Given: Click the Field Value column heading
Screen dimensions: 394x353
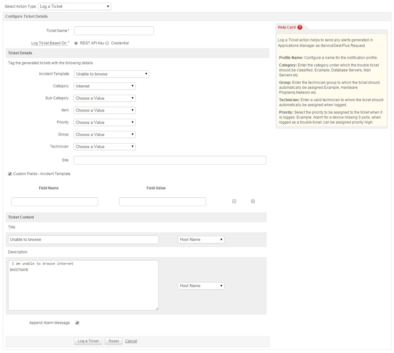Looking at the screenshot, I should [x=156, y=188].
